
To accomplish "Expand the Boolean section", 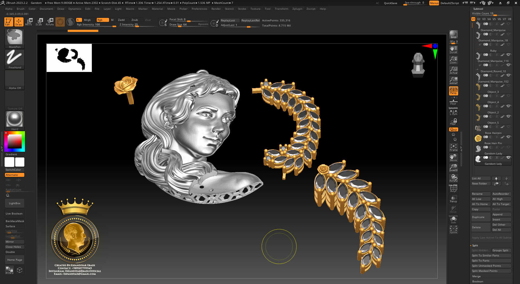I will [477, 281].
